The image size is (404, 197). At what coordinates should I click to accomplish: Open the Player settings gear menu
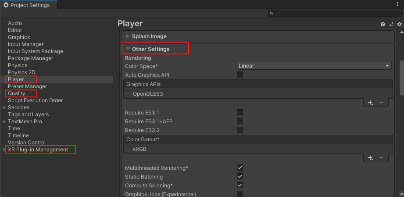(399, 25)
